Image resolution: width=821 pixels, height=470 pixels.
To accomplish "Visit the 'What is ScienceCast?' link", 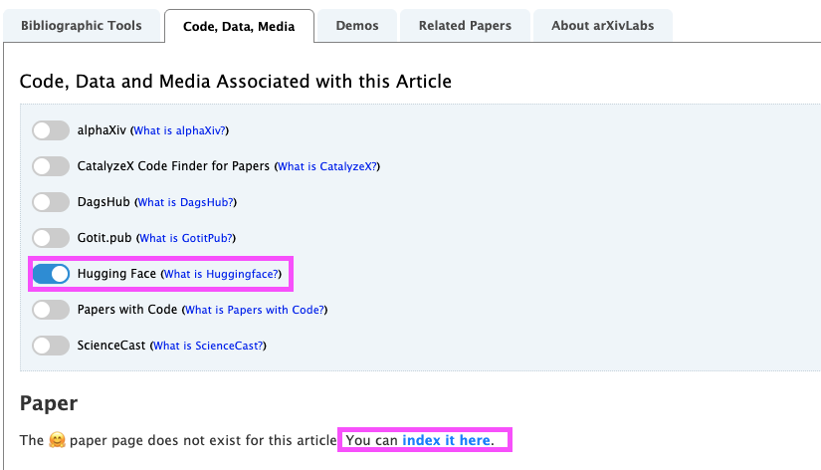I will click(x=209, y=346).
